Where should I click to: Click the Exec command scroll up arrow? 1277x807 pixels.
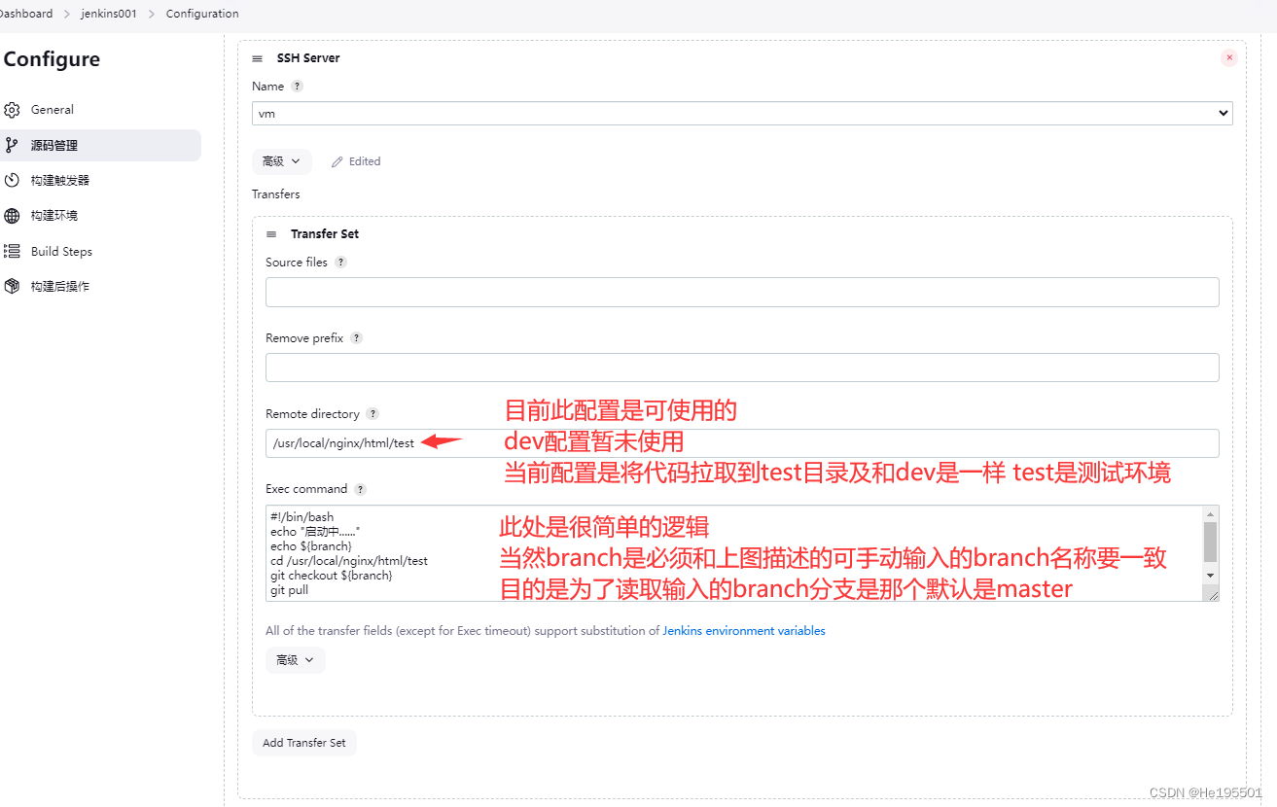pyautogui.click(x=1210, y=513)
